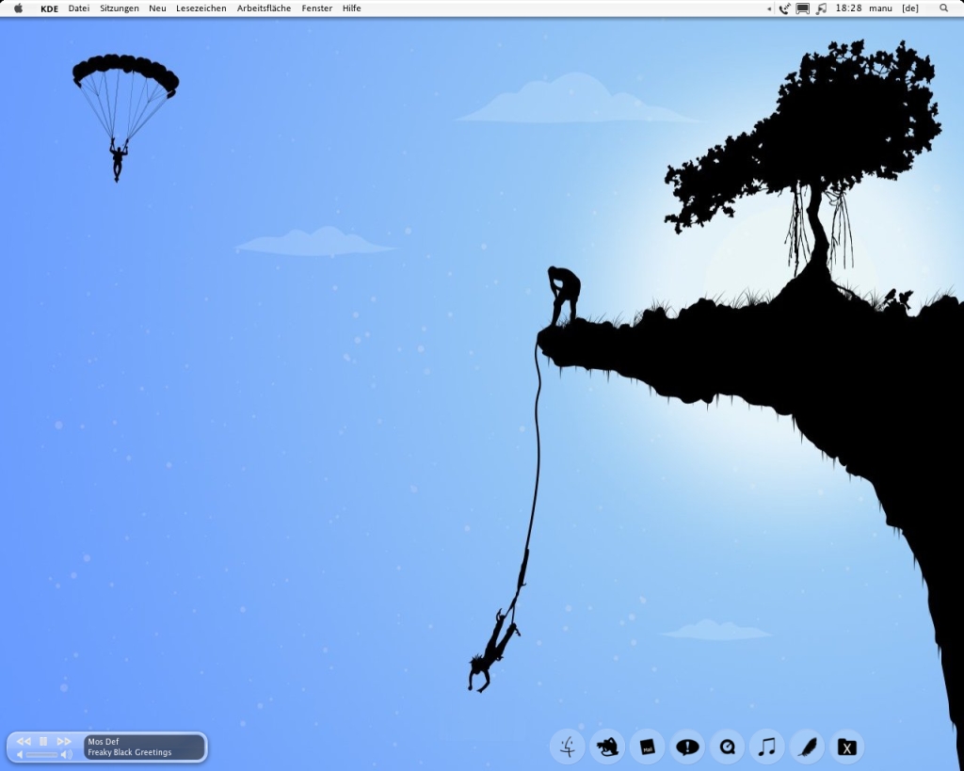Switch the [de] keyboard layout indicator
This screenshot has width=964, height=771.
(910, 8)
